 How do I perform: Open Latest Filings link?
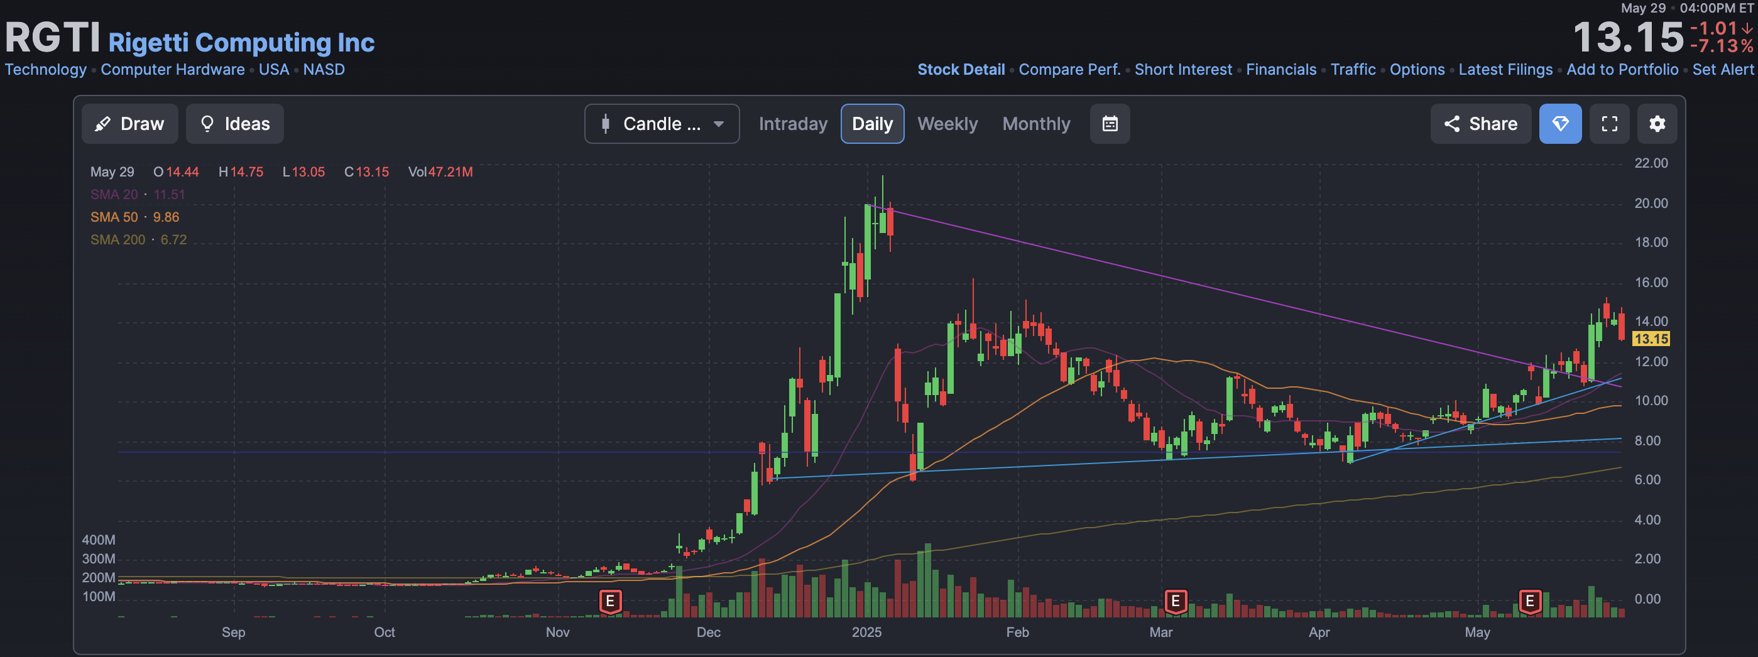(x=1505, y=70)
